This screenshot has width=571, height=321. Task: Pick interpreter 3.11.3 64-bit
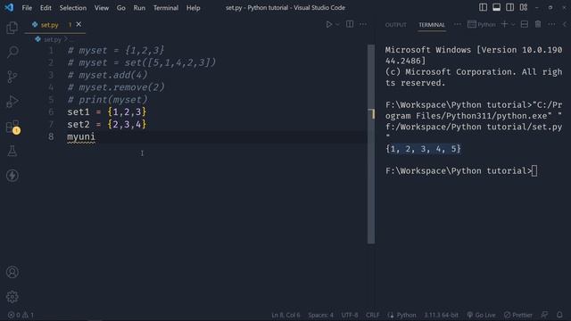pos(441,315)
